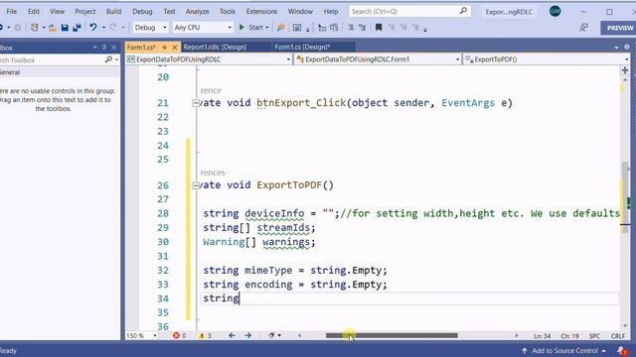Open the Extensions menu
Image resolution: width=636 pixels, height=357 pixels.
pyautogui.click(x=261, y=11)
